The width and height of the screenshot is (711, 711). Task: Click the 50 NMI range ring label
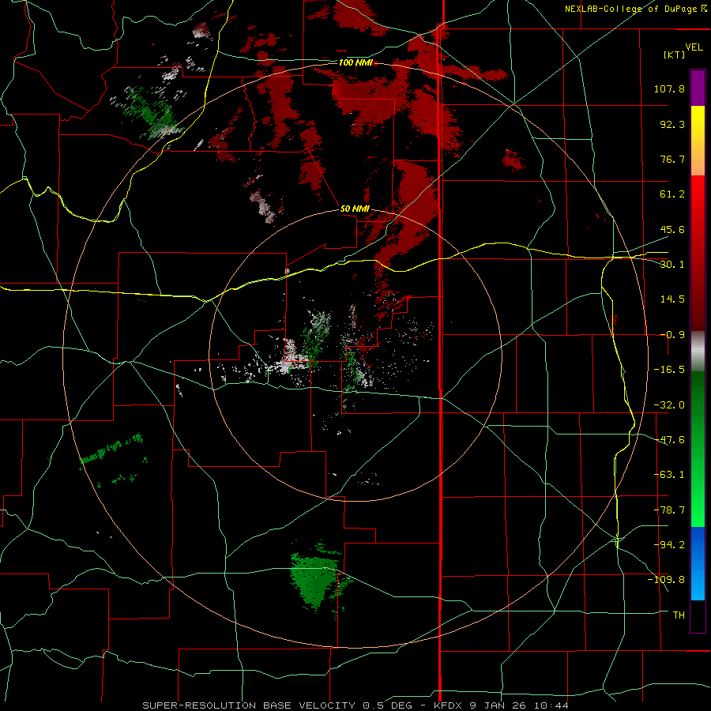coord(355,209)
